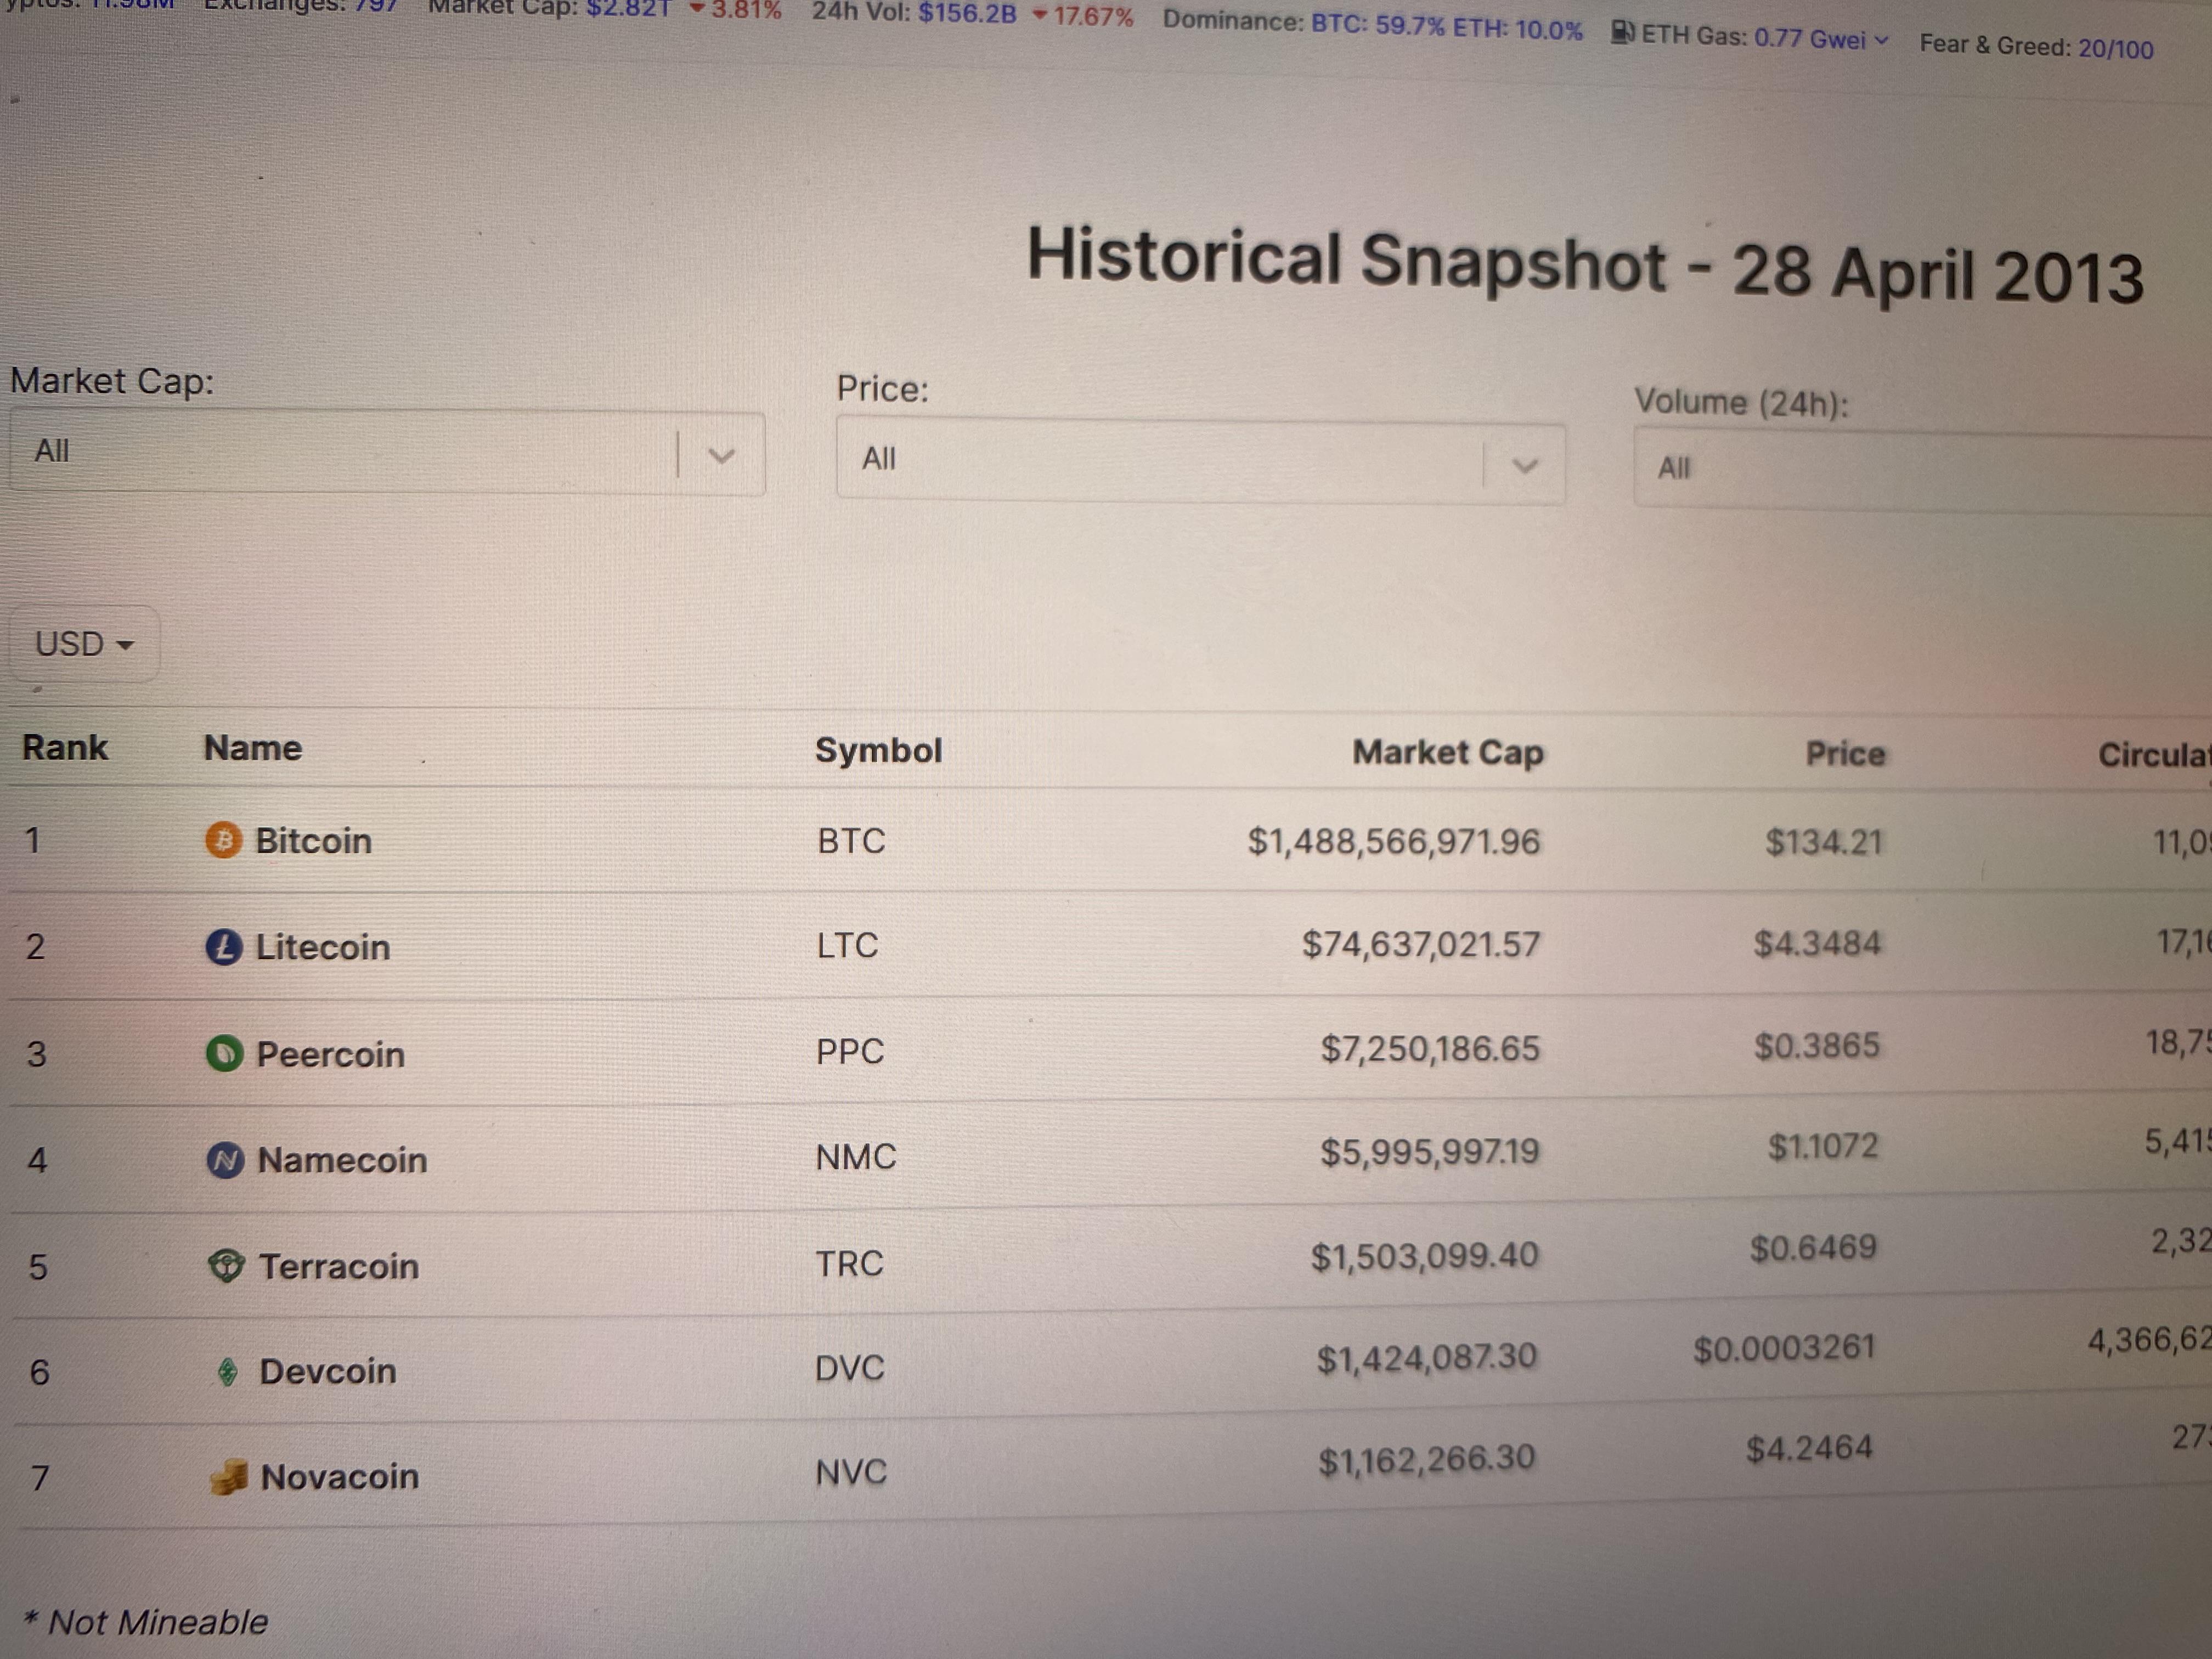Sort by the Market Cap column header
This screenshot has height=1659, width=2212.
[1448, 752]
